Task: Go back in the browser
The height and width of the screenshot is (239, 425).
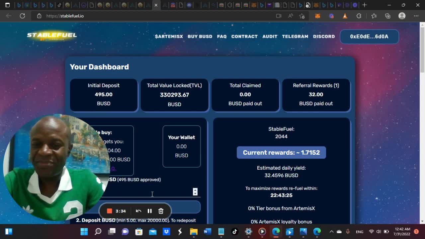Action: pos(9,16)
